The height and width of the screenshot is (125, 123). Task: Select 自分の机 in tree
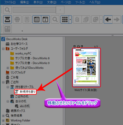tap(21, 101)
